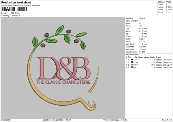Click the 'THE CLASSIC CHARCUTERIE' embroidered lettering
This screenshot has height=122, width=173.
(x=63, y=82)
